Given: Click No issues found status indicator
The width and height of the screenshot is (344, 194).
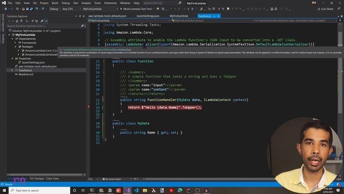Looking at the screenshot, I should tap(112, 179).
